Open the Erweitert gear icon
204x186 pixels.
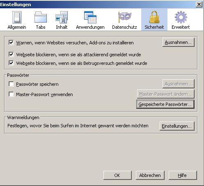coord(181,17)
